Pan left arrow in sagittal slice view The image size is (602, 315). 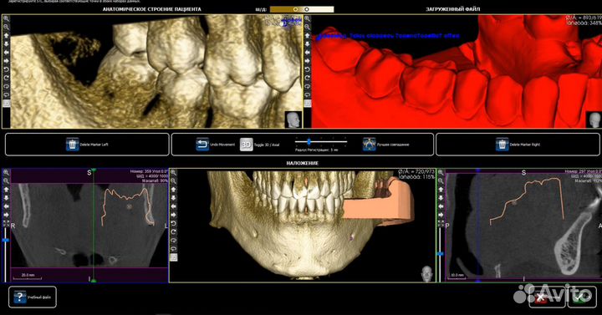441,206
